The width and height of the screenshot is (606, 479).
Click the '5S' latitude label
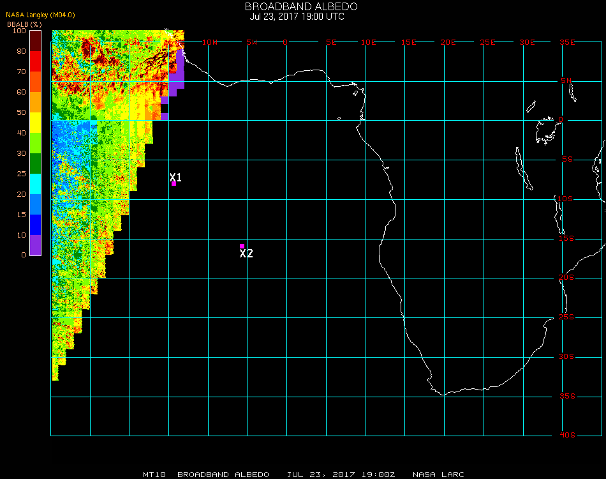567,160
